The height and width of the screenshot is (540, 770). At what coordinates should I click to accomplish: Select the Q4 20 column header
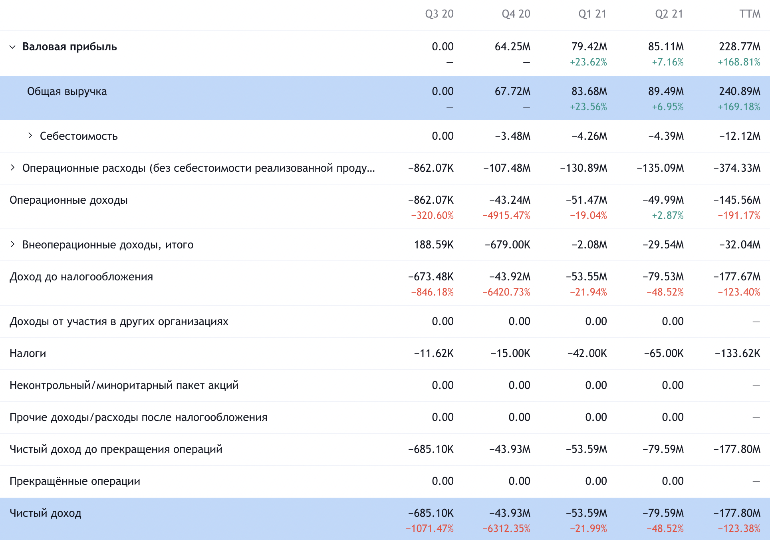click(516, 14)
